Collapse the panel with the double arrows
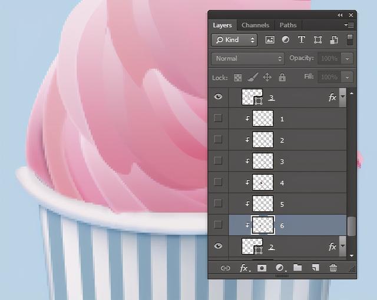This screenshot has height=300, width=377. tap(340, 15)
